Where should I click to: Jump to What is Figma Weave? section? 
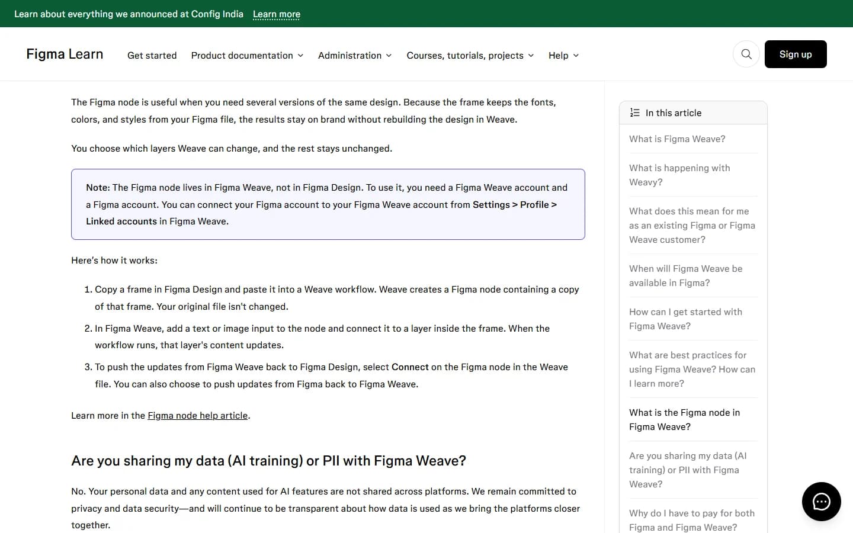(x=677, y=139)
